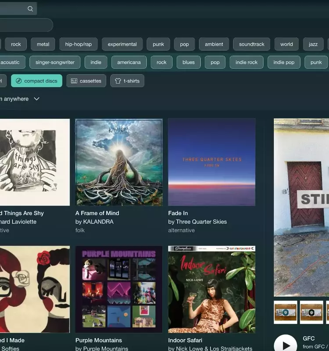
Task: Open the large featured image with red door
Action: (x=301, y=207)
